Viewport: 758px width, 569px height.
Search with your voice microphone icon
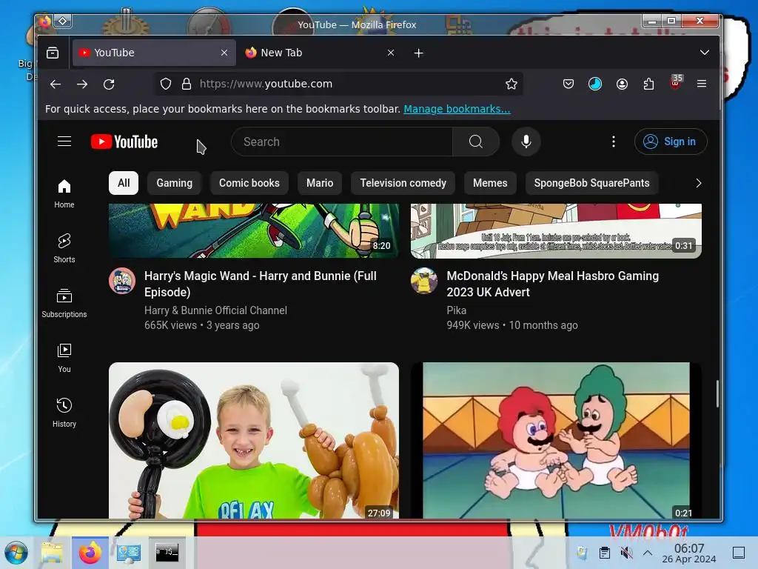pyautogui.click(x=526, y=142)
